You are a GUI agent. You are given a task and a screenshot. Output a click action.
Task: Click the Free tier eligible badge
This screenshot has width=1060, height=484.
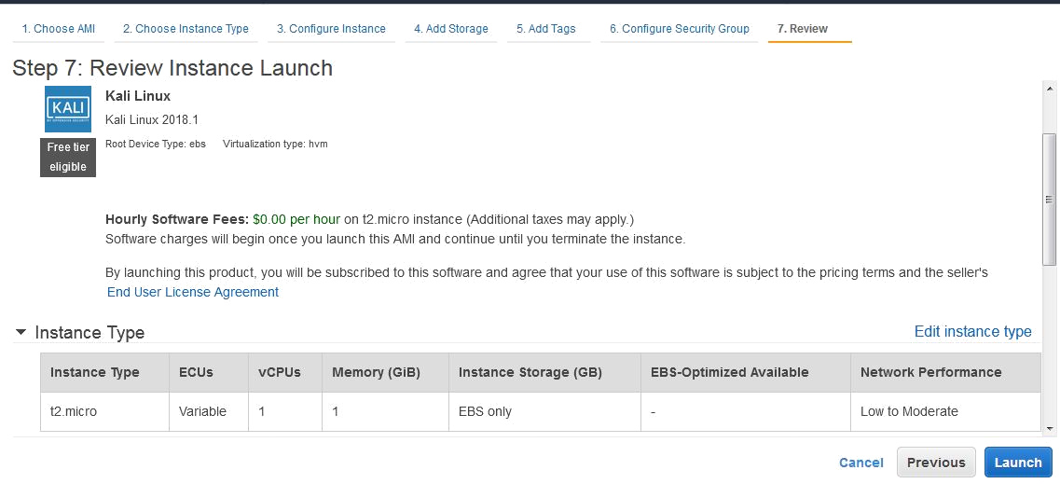[x=68, y=158]
